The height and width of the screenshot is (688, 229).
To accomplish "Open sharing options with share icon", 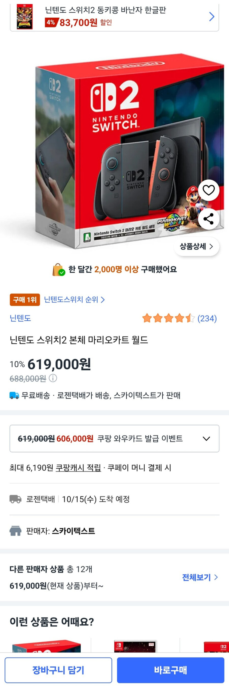I will (x=208, y=219).
